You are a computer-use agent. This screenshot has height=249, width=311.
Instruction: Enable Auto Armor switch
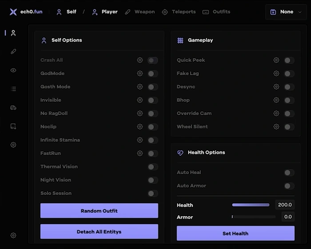[x=289, y=186]
